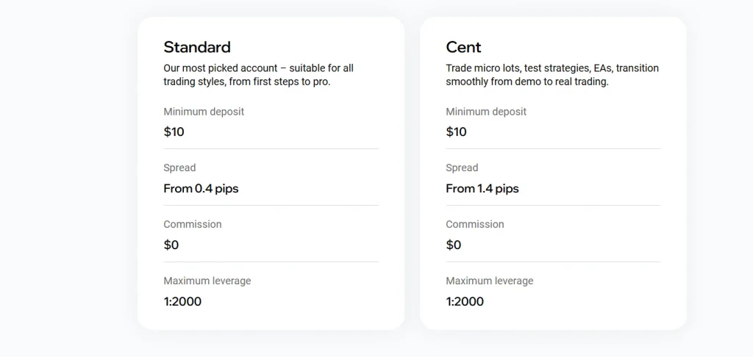753x357 pixels.
Task: Select the Cent account heading
Action: tap(463, 47)
